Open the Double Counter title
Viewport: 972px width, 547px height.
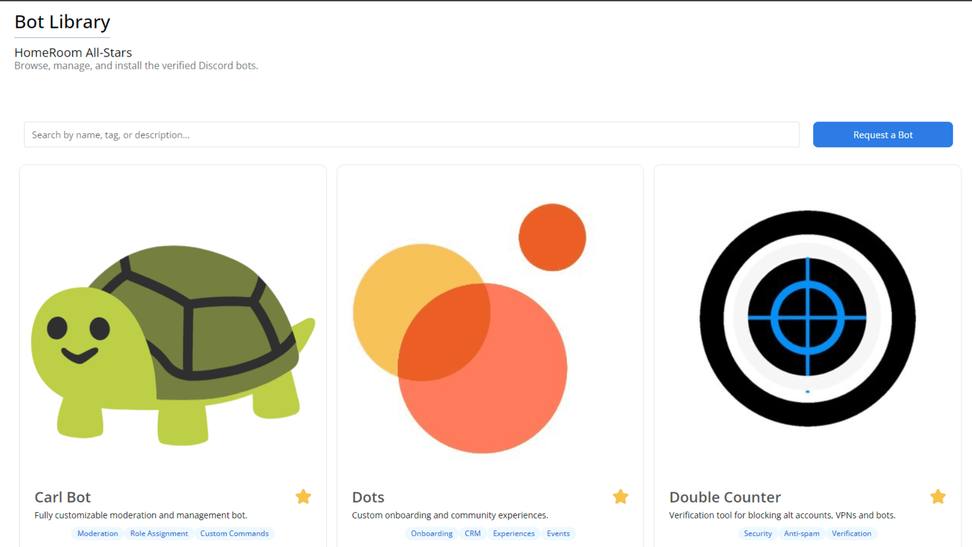pyautogui.click(x=725, y=497)
